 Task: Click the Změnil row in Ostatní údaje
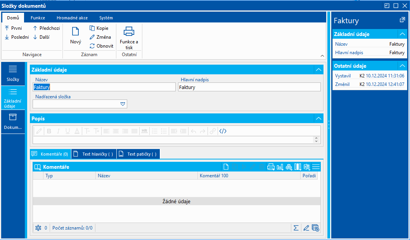(x=370, y=84)
